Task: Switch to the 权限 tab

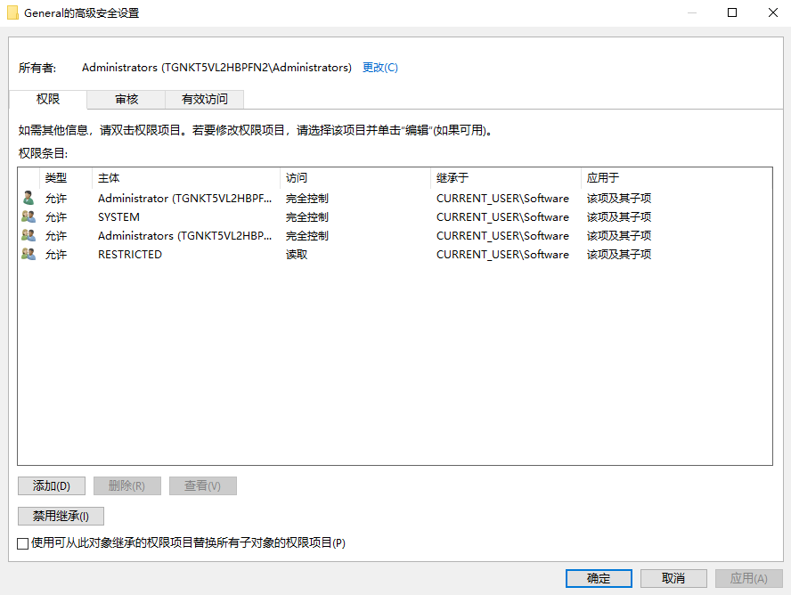Action: click(48, 100)
